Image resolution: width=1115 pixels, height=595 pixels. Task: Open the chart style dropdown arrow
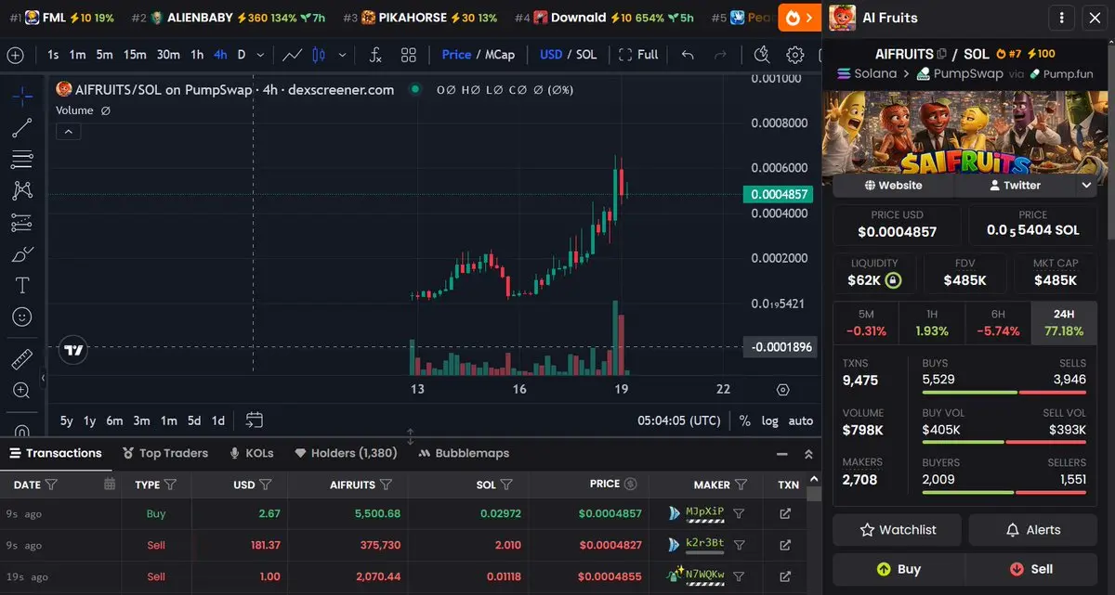click(x=343, y=55)
